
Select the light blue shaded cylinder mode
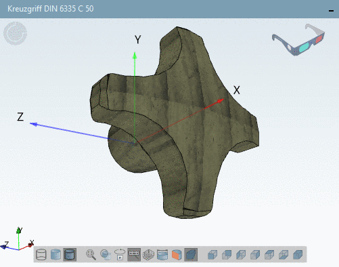pos(55,255)
